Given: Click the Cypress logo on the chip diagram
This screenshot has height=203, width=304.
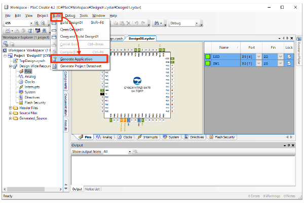Looking at the screenshot, I should (137, 80).
